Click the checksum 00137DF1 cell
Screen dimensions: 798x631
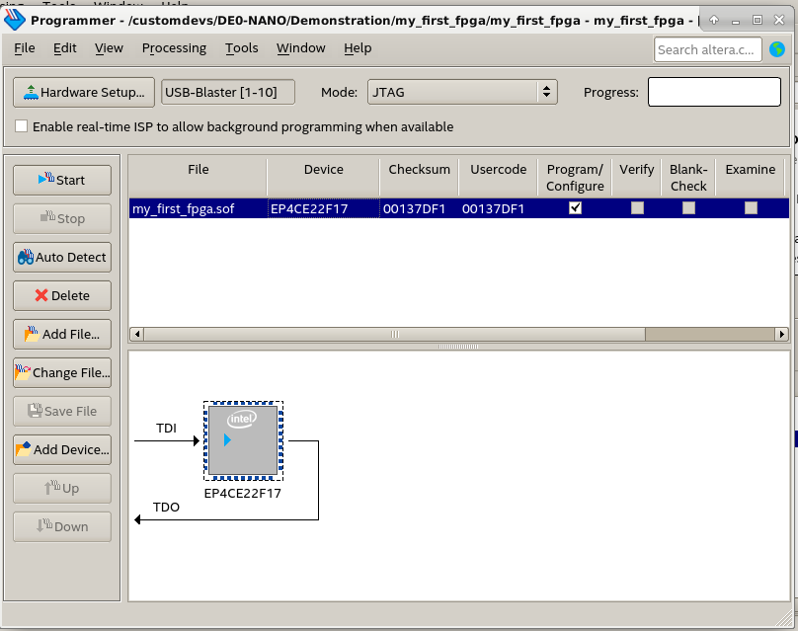tap(419, 208)
